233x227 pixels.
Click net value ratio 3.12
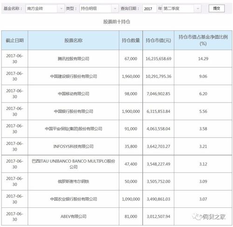(203, 164)
